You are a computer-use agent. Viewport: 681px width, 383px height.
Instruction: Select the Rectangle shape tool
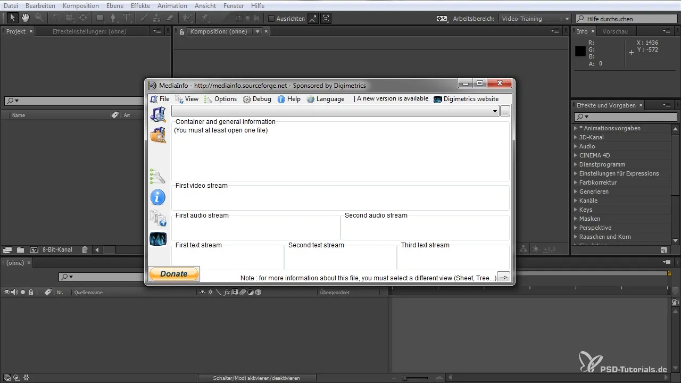pyautogui.click(x=100, y=18)
